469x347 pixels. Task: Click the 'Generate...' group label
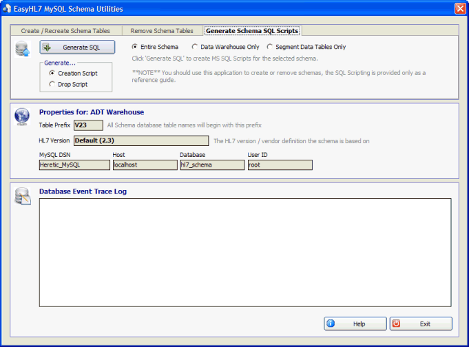[60, 63]
